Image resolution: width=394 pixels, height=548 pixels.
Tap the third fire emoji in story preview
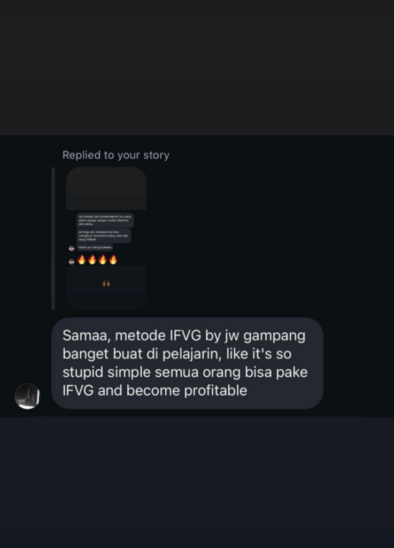tap(103, 260)
